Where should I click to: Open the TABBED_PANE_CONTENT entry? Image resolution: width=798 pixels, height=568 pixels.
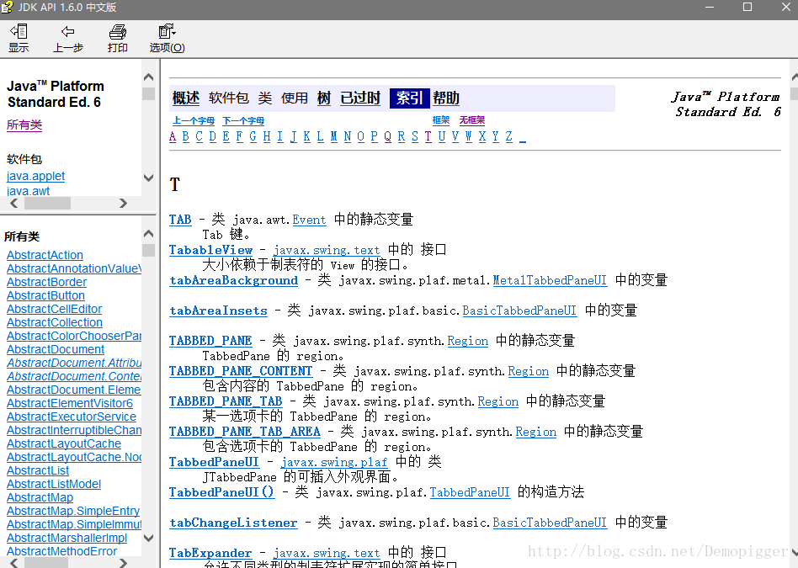241,371
